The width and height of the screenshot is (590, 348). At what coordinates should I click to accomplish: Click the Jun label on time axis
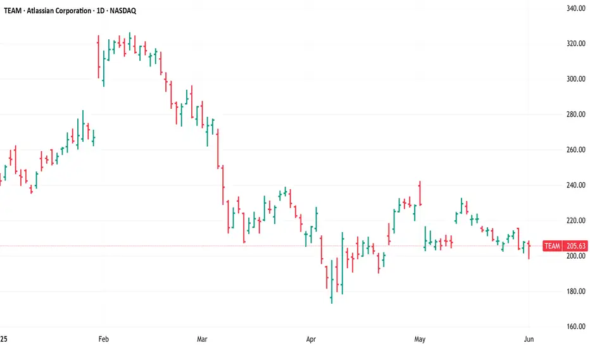click(529, 339)
